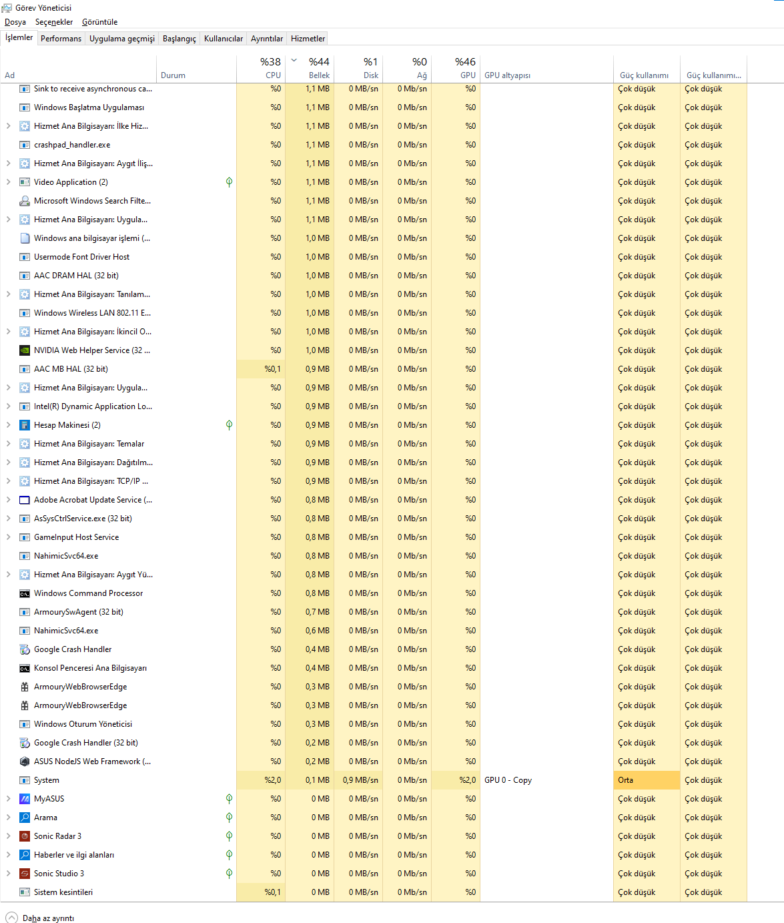Expand the Hesap Makinesi (2) group
This screenshot has width=784, height=923.
tap(8, 425)
